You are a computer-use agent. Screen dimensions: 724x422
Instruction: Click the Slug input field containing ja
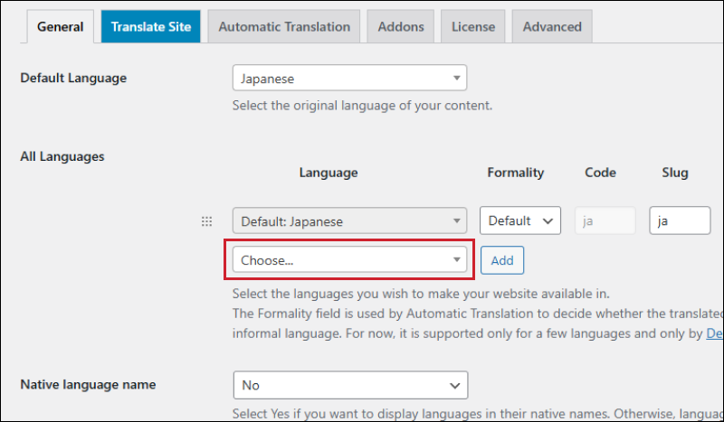680,220
